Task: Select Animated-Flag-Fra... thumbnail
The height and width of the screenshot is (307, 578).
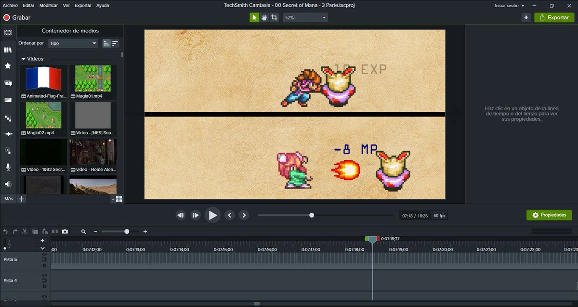Action: pos(44,82)
